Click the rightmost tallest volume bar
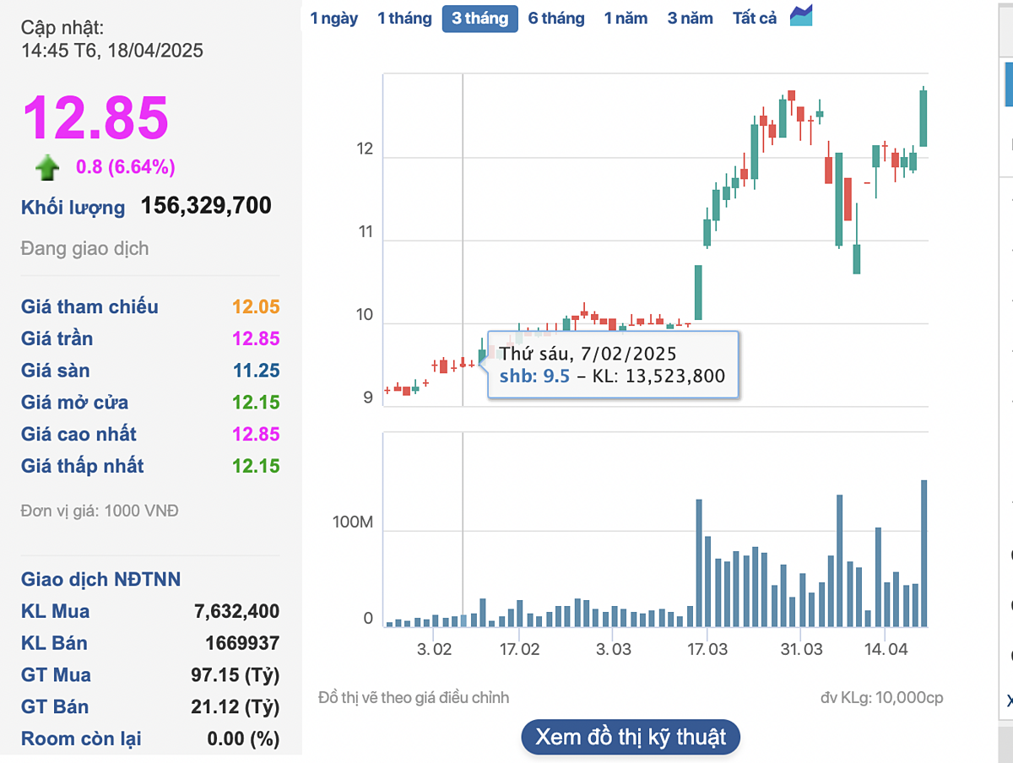Image resolution: width=1013 pixels, height=763 pixels. click(924, 553)
